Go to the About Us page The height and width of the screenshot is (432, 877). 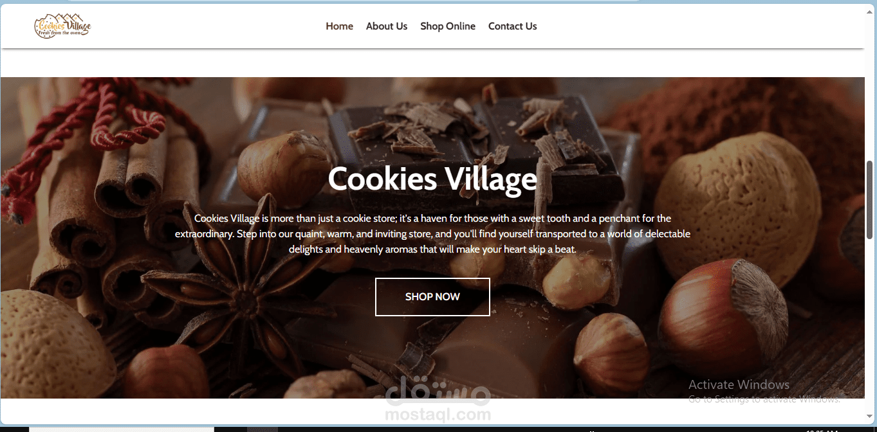(x=386, y=26)
